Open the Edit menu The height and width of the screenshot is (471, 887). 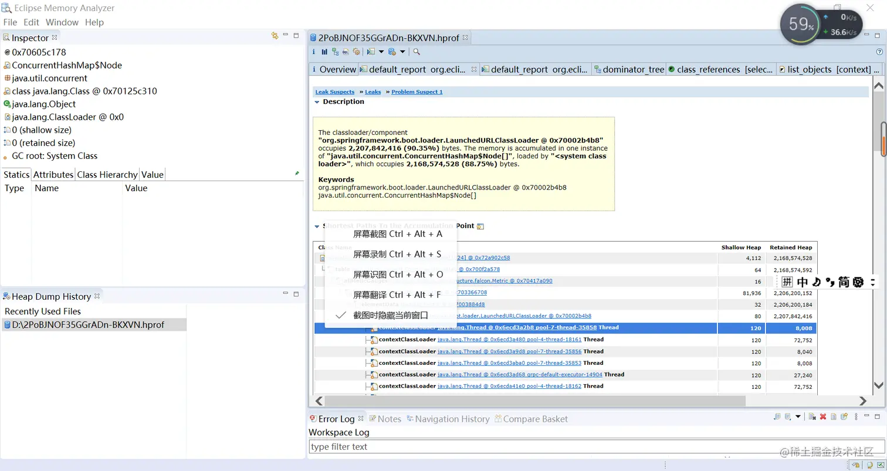coord(31,22)
